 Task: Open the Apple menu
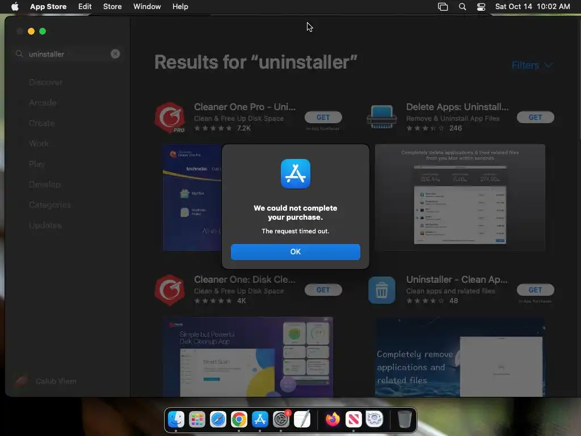point(15,7)
